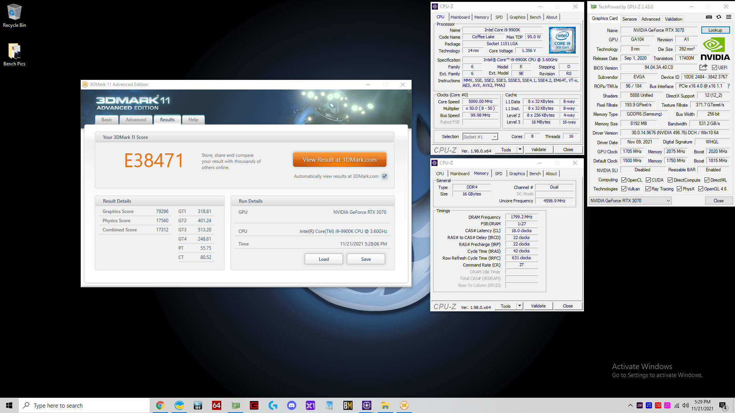Open the Recycle Bin desktop icon
This screenshot has width=735, height=413.
point(15,16)
